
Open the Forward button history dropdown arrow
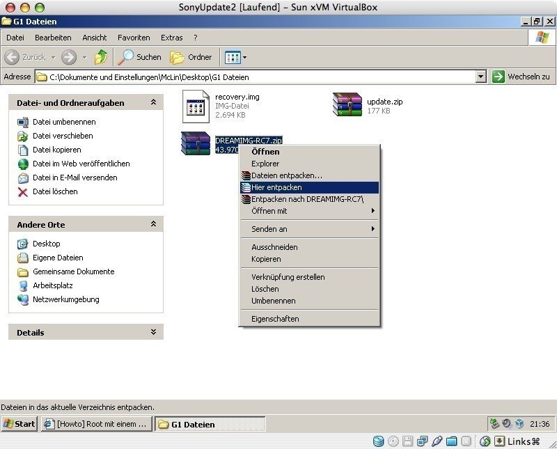(84, 57)
